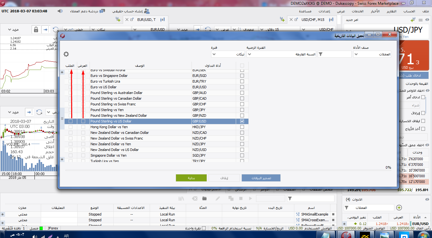Click the refresh icon on EUR/USD chart toolbar
The image size is (432, 238).
[x=56, y=30]
